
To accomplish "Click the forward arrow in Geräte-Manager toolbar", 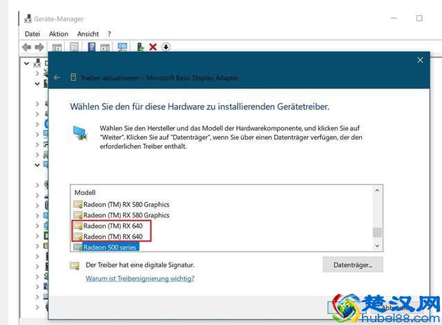I will click(39, 47).
